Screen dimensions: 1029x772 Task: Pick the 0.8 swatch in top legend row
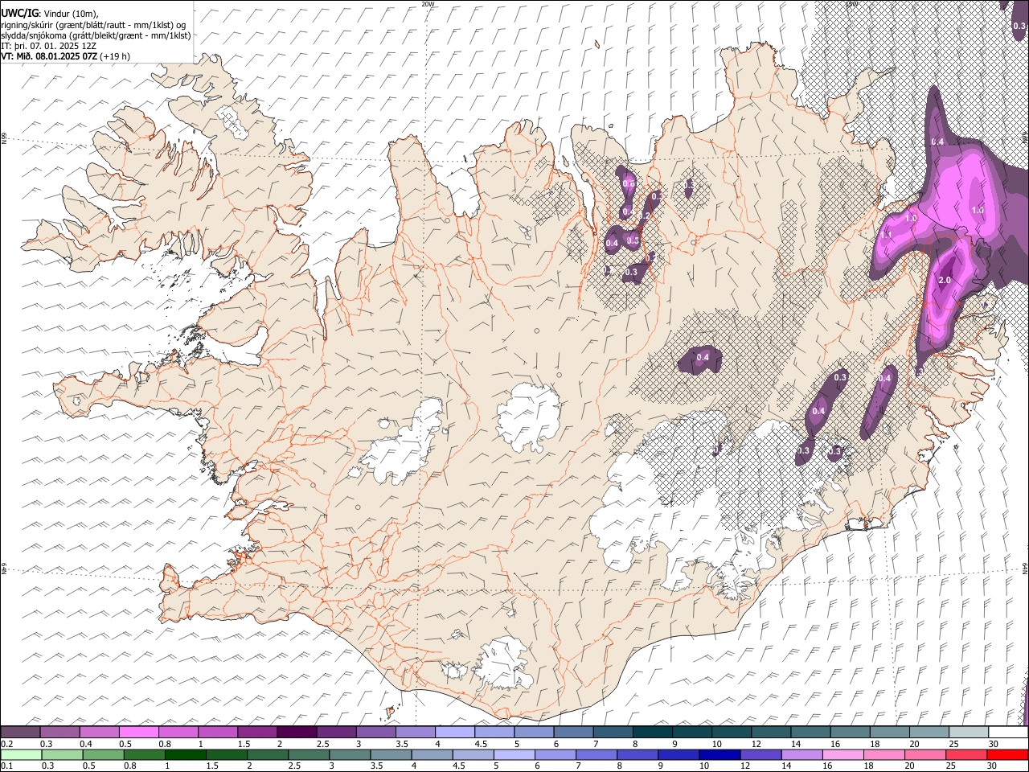pos(178,732)
